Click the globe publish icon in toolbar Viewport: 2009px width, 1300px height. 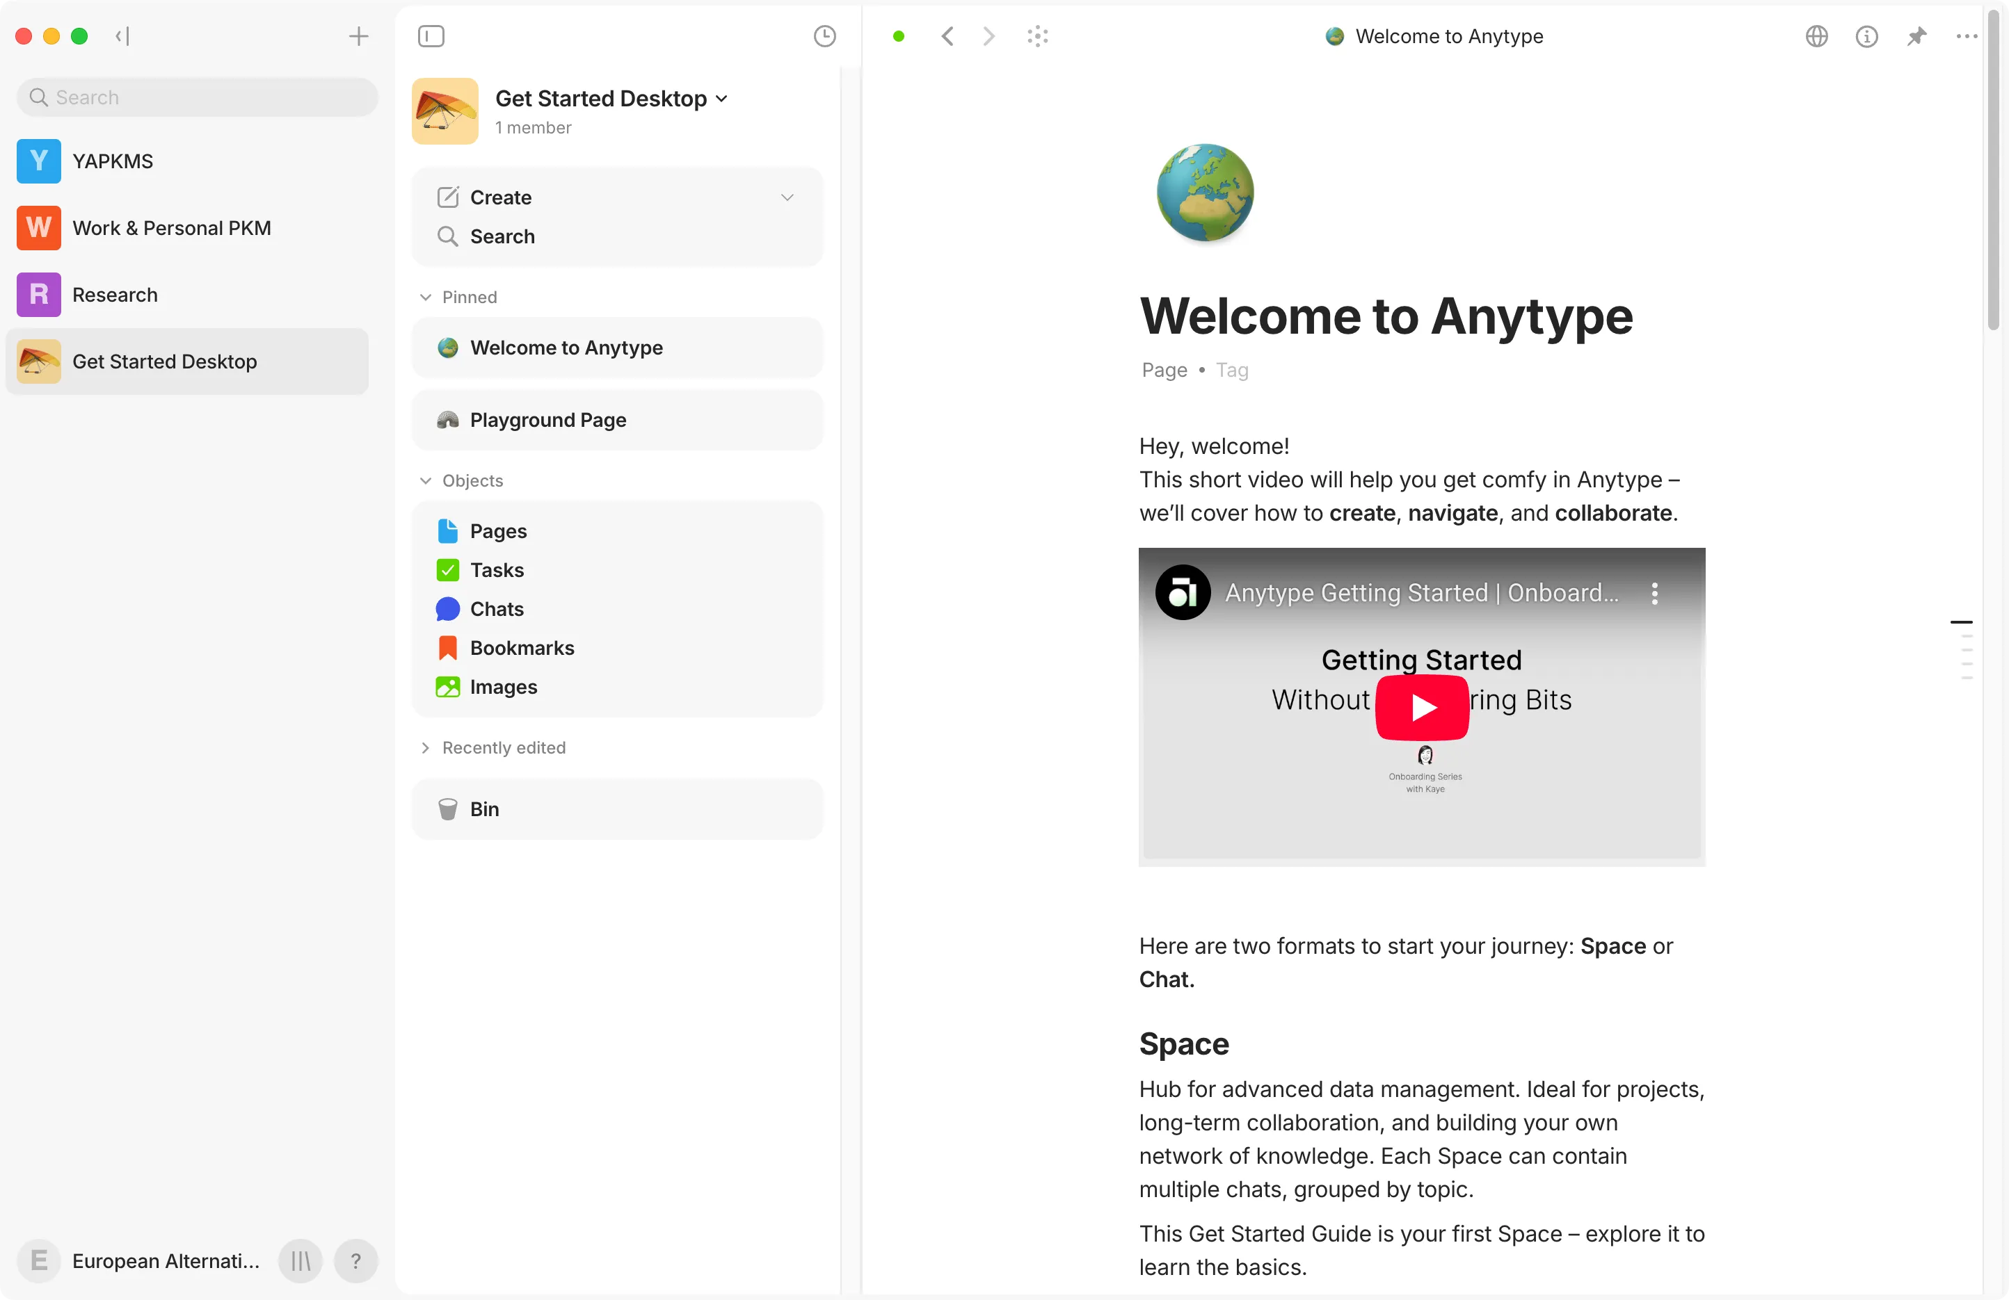pyautogui.click(x=1816, y=36)
